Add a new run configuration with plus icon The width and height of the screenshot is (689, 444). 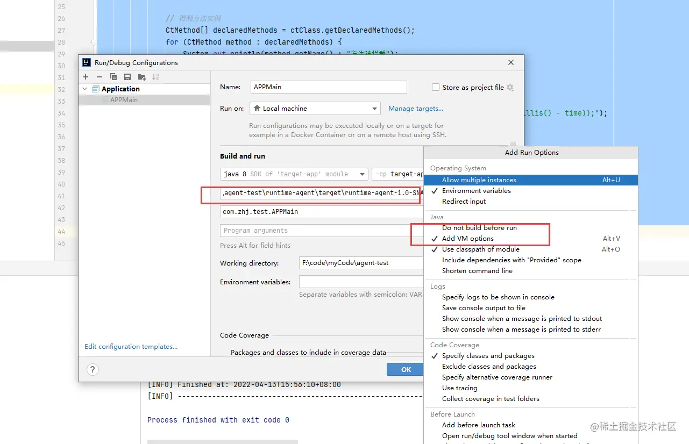pos(86,77)
